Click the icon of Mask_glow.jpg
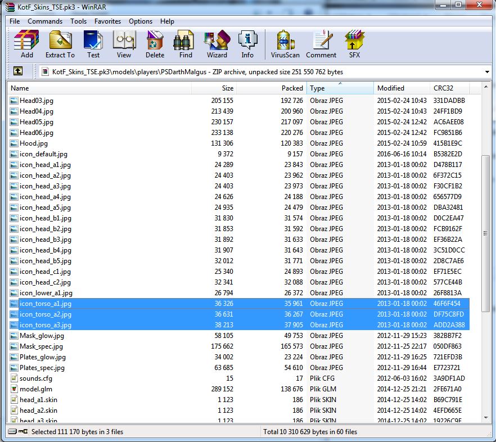 tap(14, 336)
